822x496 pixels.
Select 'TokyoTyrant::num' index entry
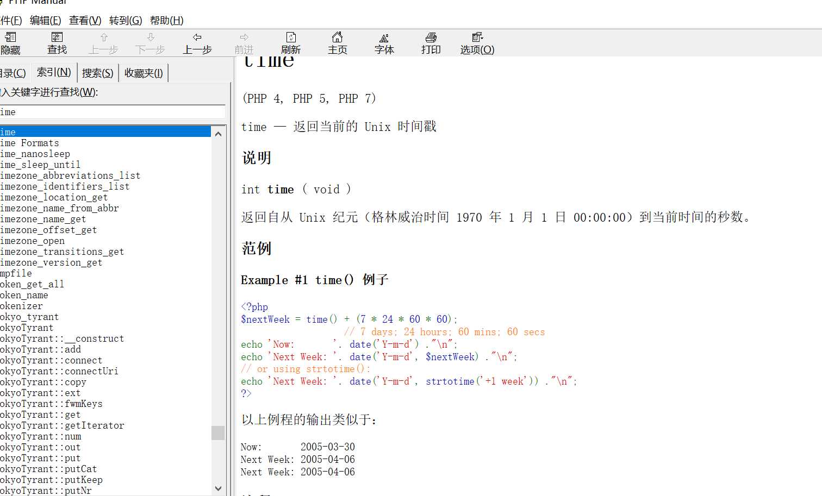tap(40, 436)
